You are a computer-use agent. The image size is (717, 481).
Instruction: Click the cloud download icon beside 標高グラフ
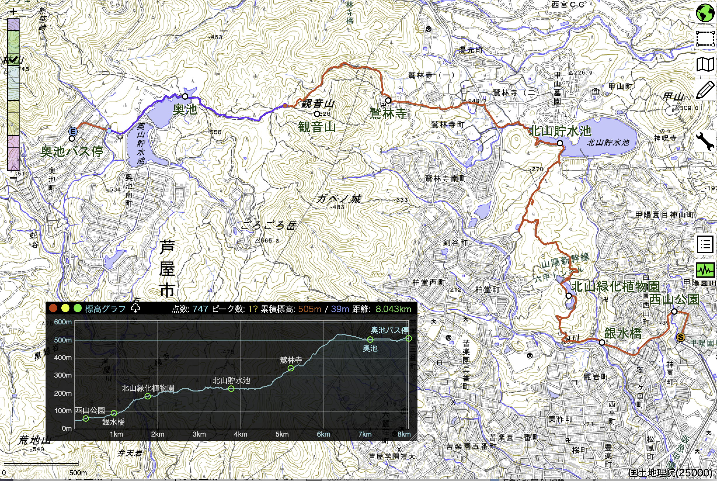click(x=135, y=308)
